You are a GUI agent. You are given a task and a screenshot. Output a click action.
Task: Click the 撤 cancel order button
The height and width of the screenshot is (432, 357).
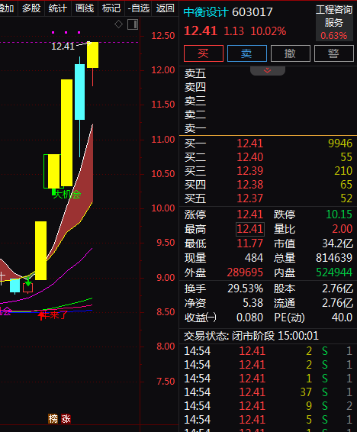pos(291,53)
